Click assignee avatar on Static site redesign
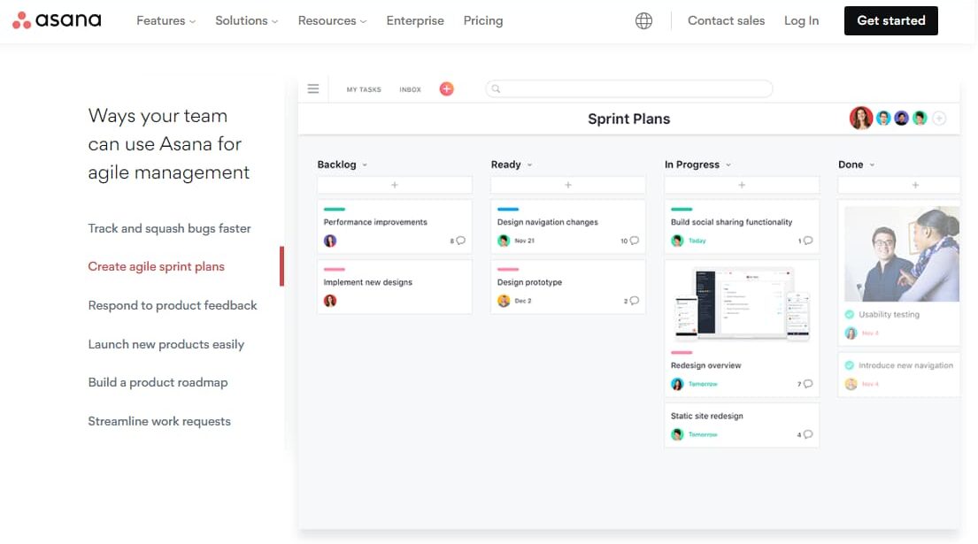Image resolution: width=978 pixels, height=544 pixels. click(677, 434)
